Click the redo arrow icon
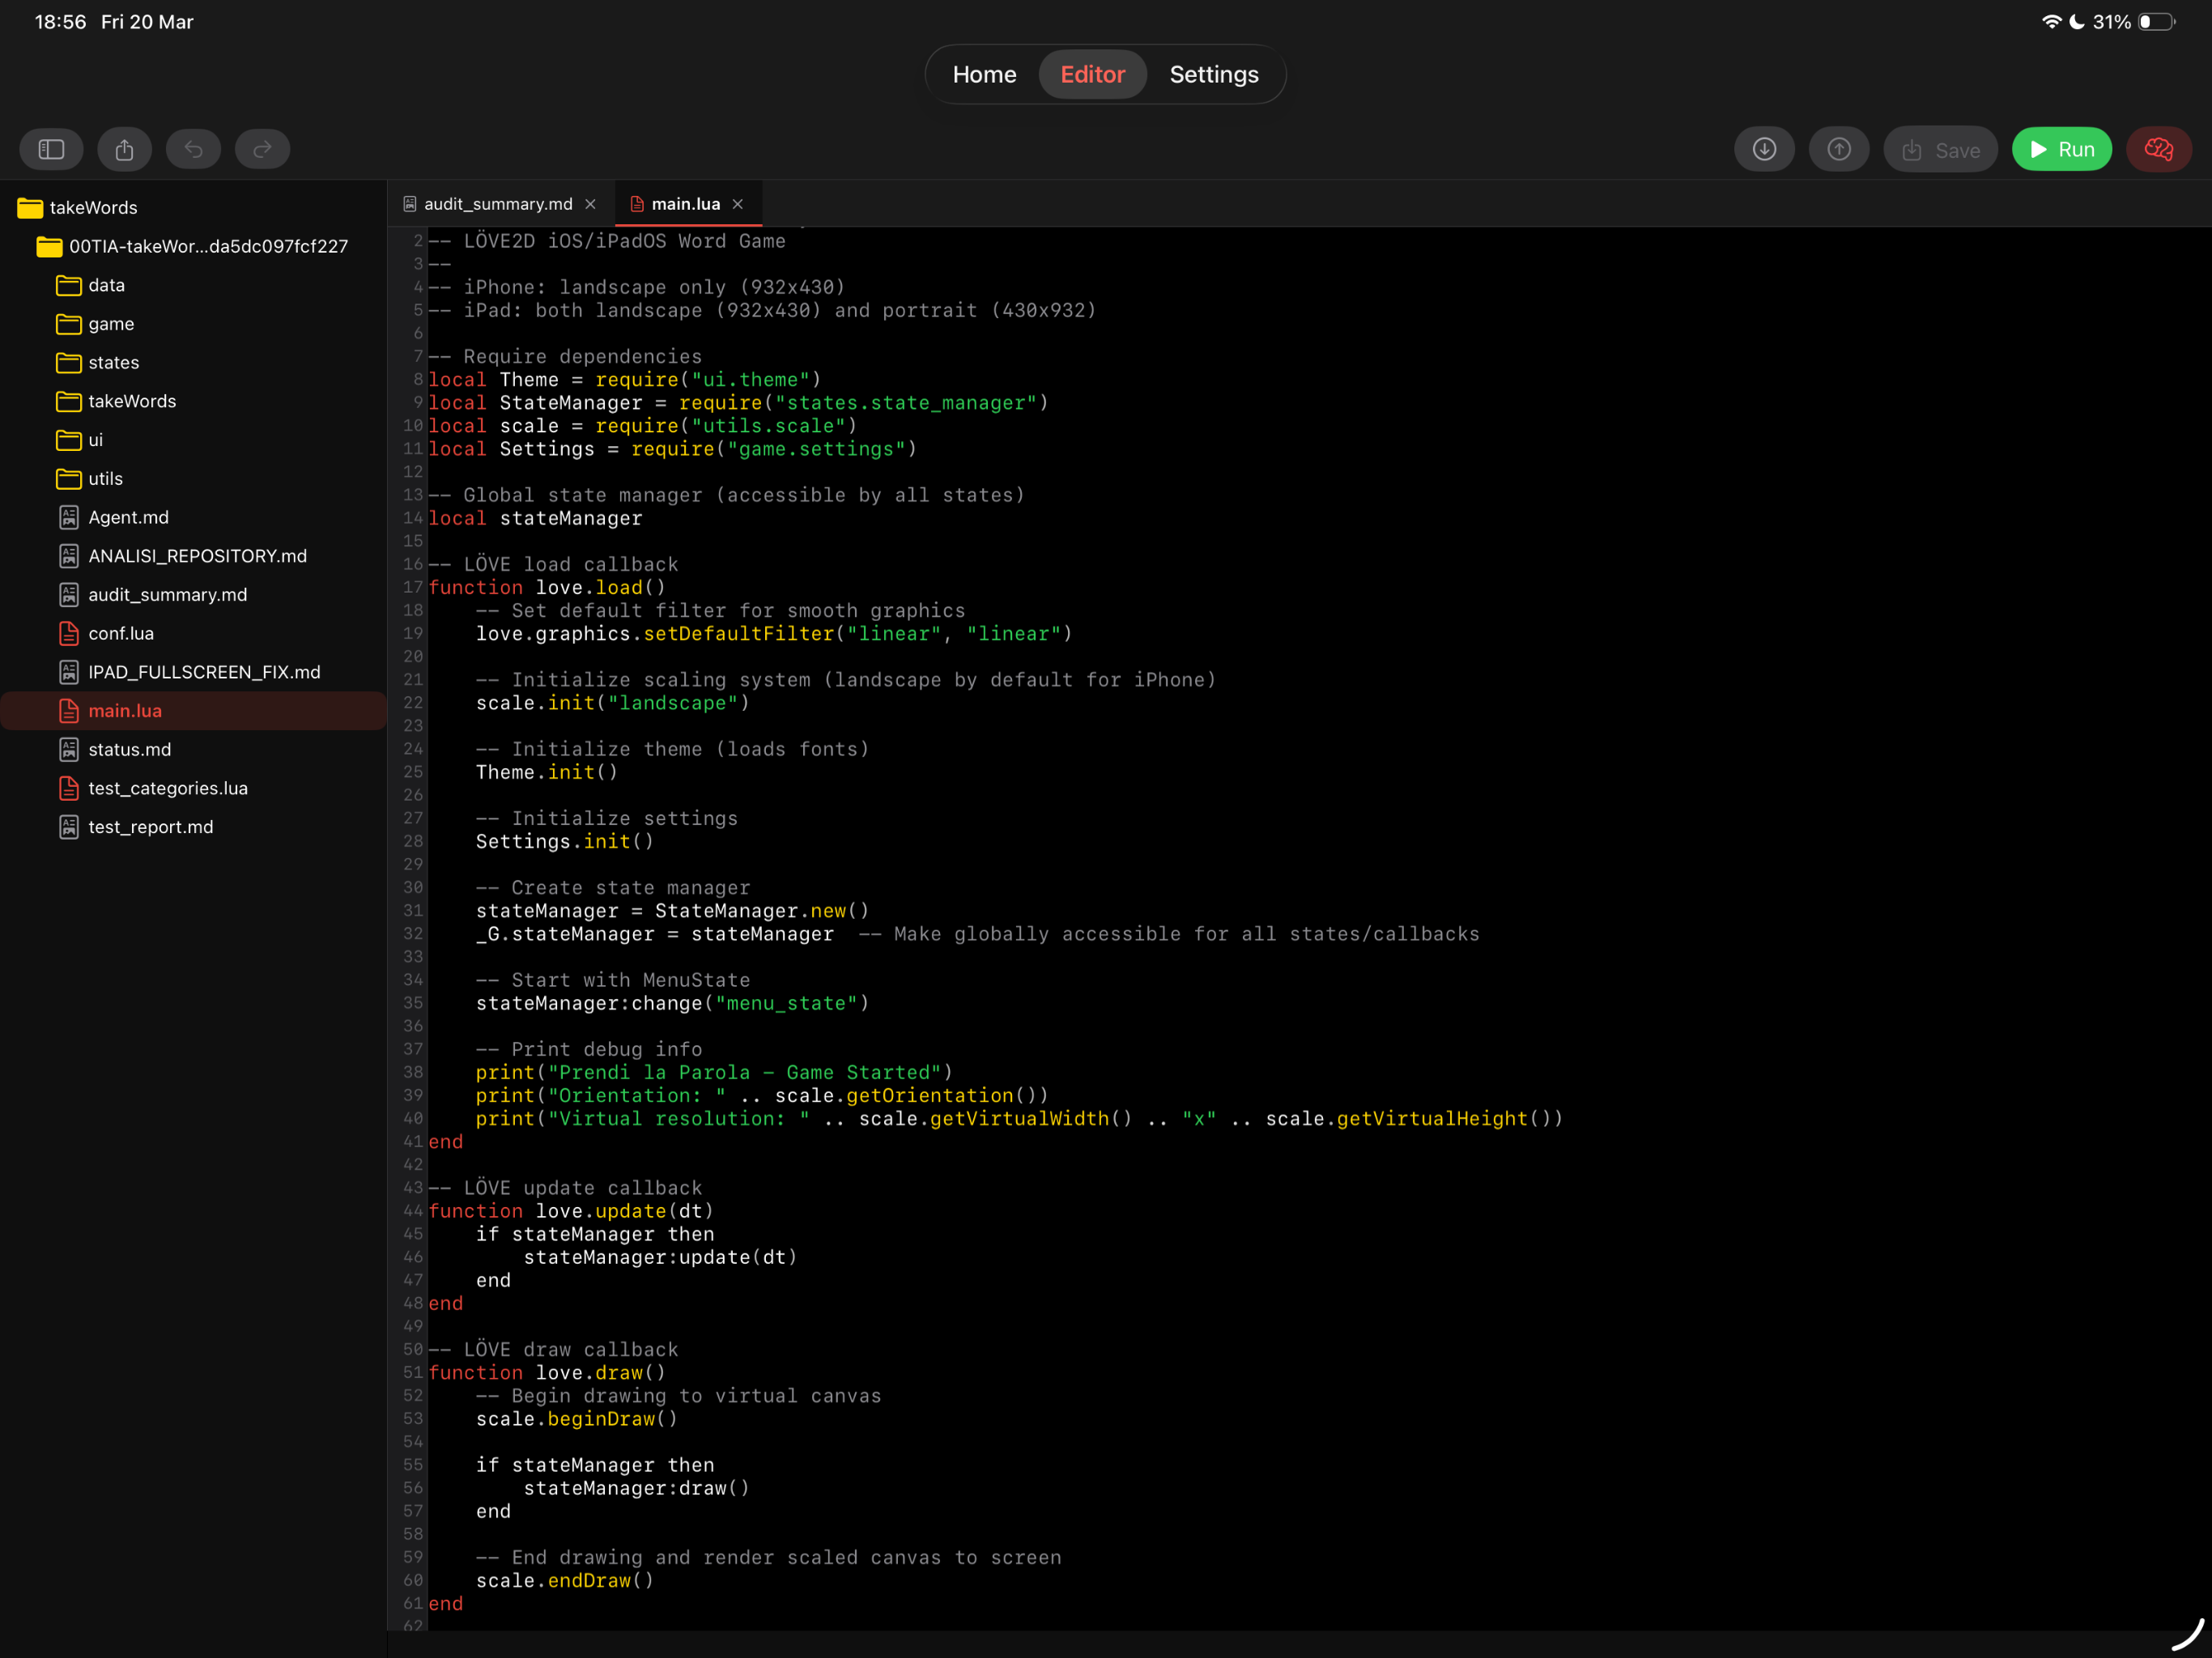This screenshot has width=2212, height=1658. pyautogui.click(x=263, y=150)
